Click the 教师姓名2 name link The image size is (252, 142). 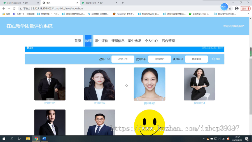100,103
